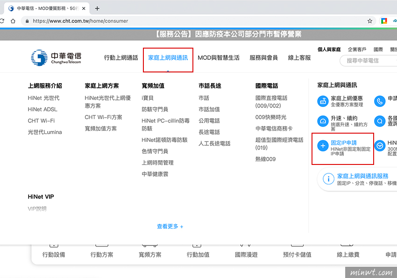Image resolution: width=397 pixels, height=278 pixels.
Task: Open 上網時間管理 link
Action: coord(157,163)
